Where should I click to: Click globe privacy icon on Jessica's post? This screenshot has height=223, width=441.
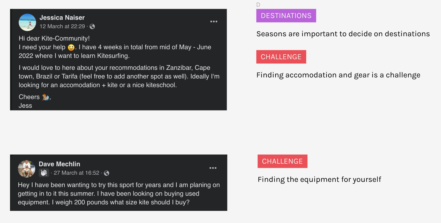(92, 26)
